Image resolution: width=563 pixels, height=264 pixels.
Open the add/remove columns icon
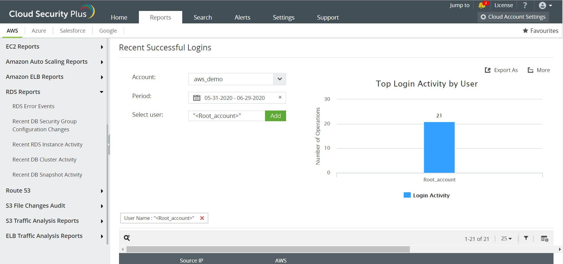pyautogui.click(x=544, y=239)
